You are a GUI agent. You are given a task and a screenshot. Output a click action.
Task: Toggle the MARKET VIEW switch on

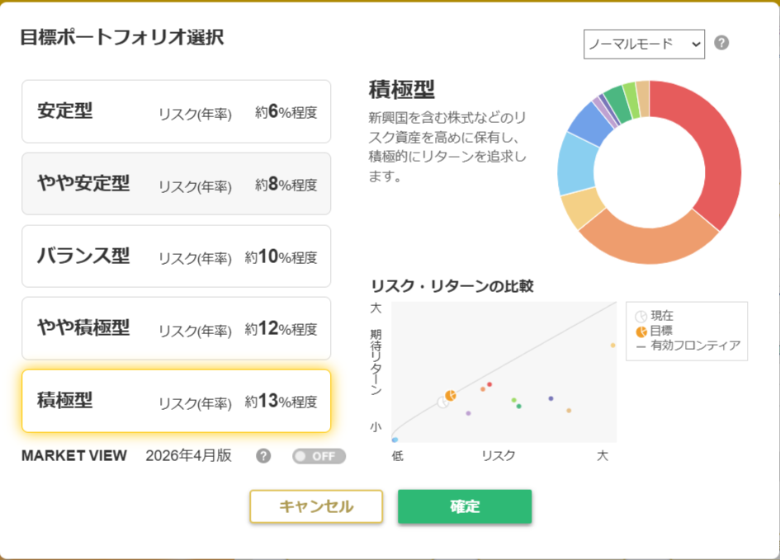319,456
